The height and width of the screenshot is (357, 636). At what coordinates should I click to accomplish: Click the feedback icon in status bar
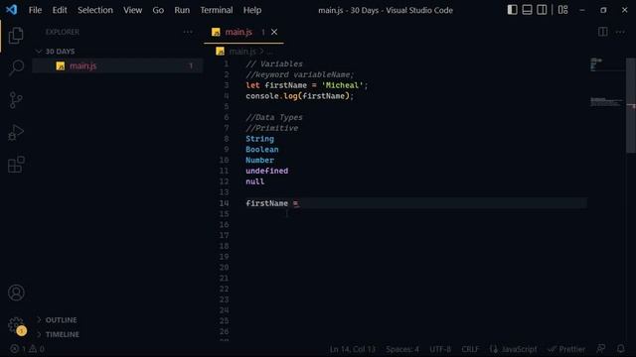pyautogui.click(x=601, y=348)
